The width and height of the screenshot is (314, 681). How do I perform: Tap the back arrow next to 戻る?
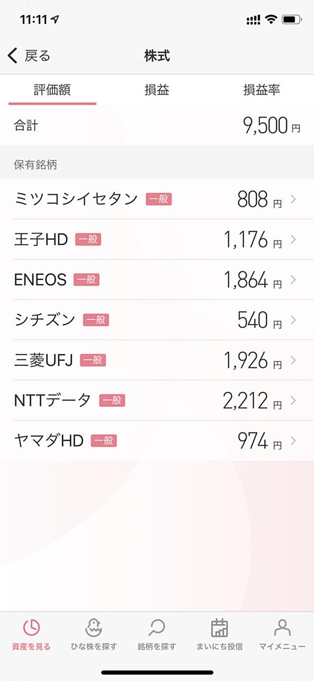click(13, 55)
